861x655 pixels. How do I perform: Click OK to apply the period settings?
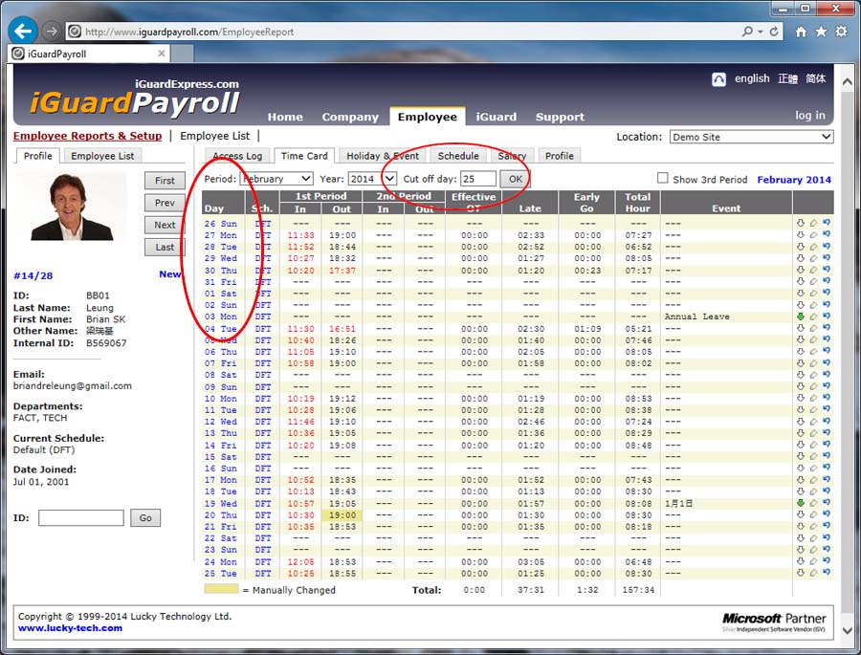pyautogui.click(x=515, y=179)
